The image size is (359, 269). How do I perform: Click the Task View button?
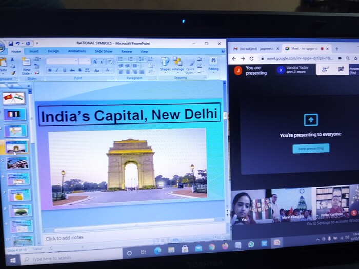[143, 252]
